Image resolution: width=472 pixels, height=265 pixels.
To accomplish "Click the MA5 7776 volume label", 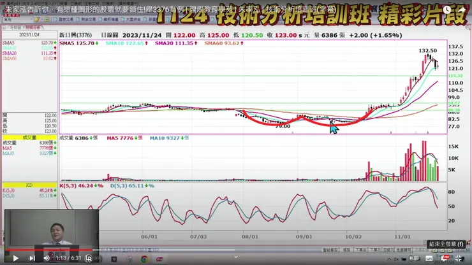I will coord(124,138).
